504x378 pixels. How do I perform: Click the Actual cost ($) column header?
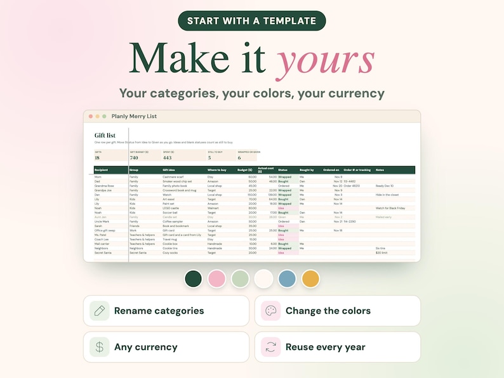(x=265, y=170)
